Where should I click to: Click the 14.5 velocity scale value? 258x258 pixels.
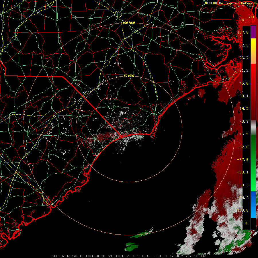[x=244, y=109]
